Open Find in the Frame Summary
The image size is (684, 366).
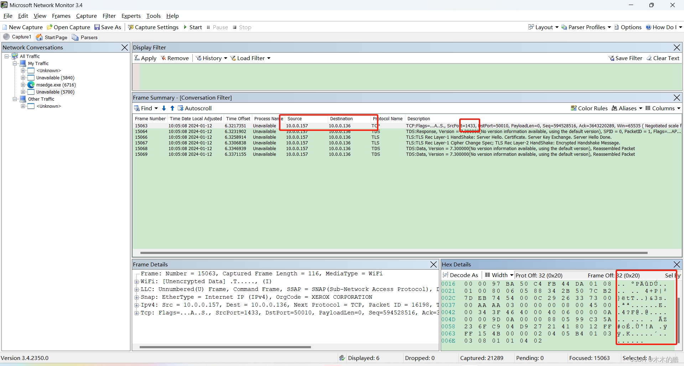pyautogui.click(x=145, y=108)
